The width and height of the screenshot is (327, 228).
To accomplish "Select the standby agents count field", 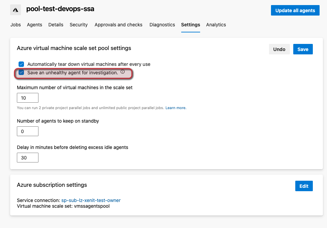I will point(27,131).
